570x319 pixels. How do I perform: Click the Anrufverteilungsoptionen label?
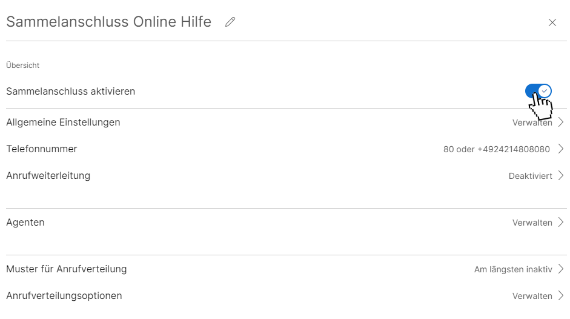coord(64,296)
